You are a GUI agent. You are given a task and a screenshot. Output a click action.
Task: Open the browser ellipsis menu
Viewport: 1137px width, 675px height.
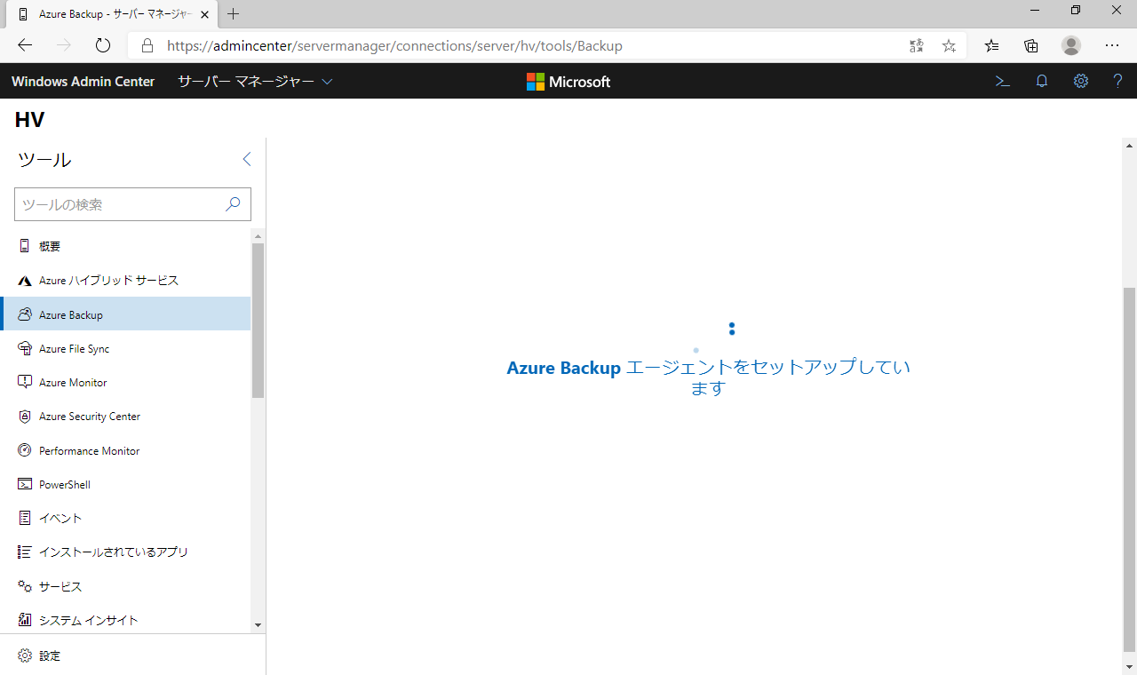[1112, 45]
